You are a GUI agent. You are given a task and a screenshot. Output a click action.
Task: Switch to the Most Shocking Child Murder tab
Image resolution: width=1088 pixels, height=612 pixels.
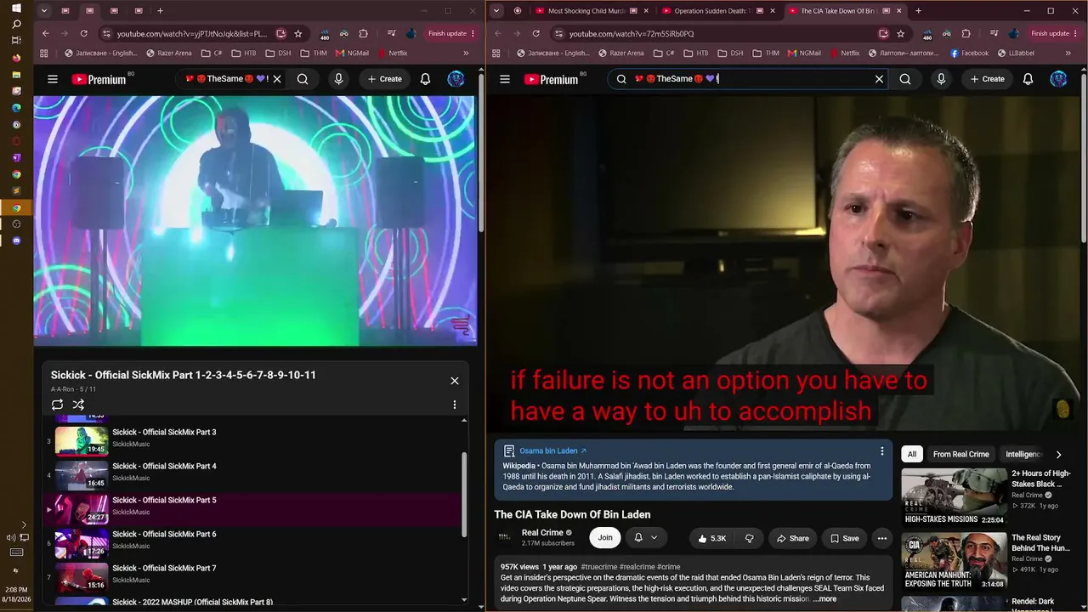[x=591, y=11]
